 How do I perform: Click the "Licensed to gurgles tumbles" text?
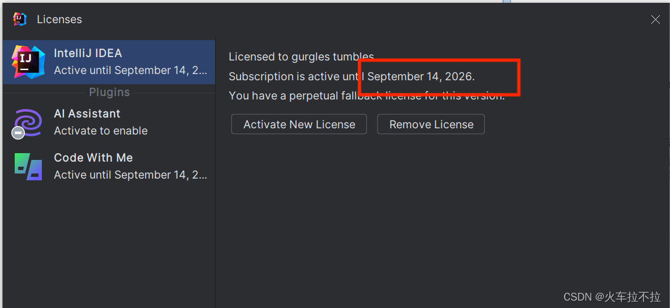point(301,57)
